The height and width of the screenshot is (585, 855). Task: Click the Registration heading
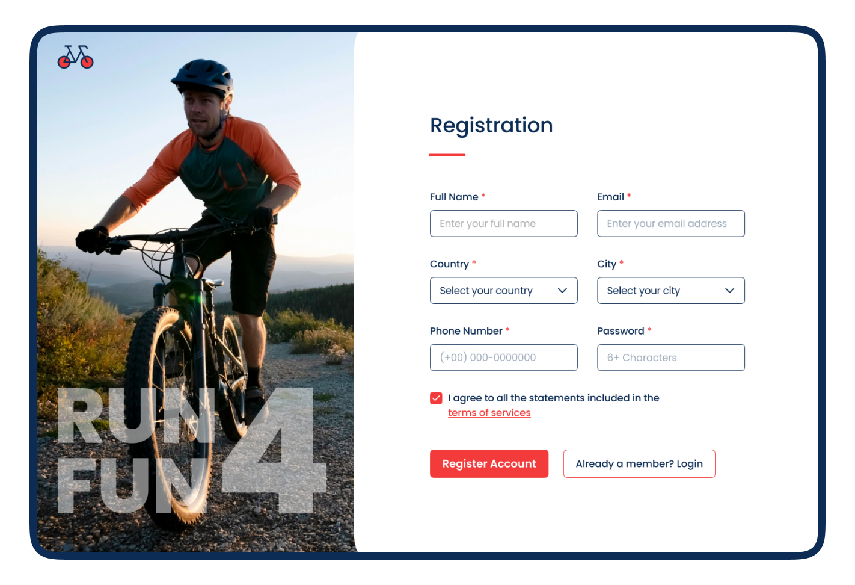[491, 125]
